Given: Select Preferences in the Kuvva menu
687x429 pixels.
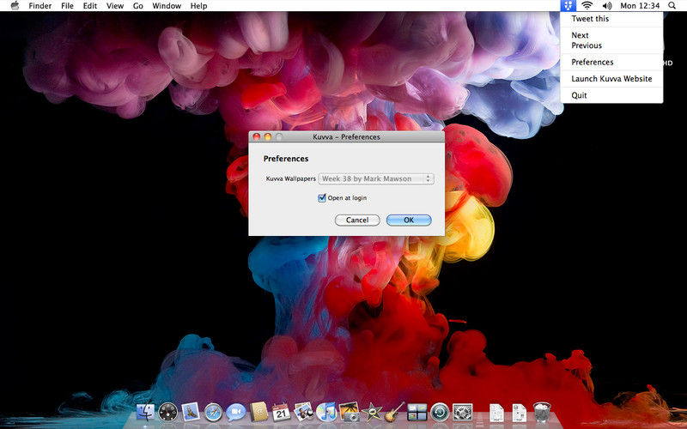Looking at the screenshot, I should tap(611, 62).
